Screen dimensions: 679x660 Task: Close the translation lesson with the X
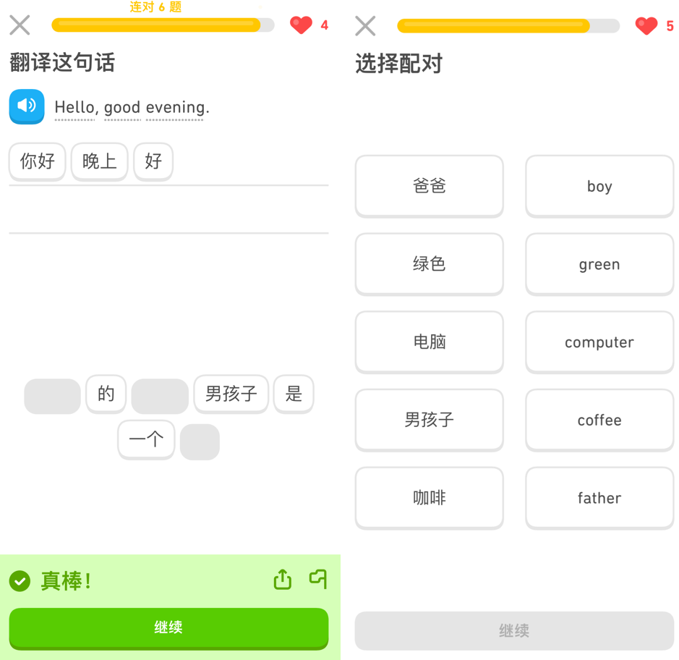pos(20,25)
